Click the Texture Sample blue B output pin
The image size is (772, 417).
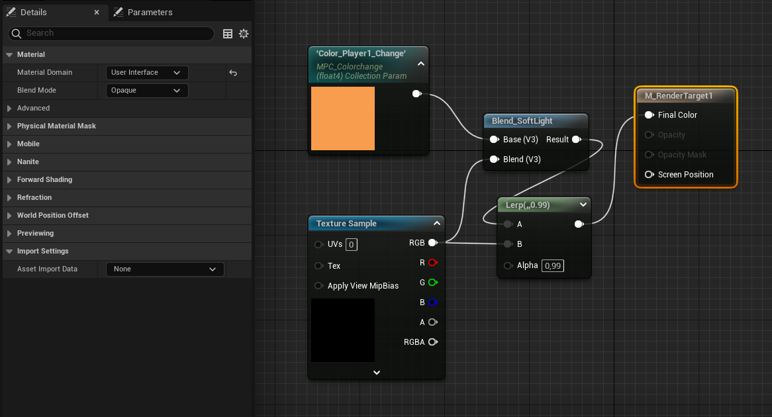(x=432, y=302)
